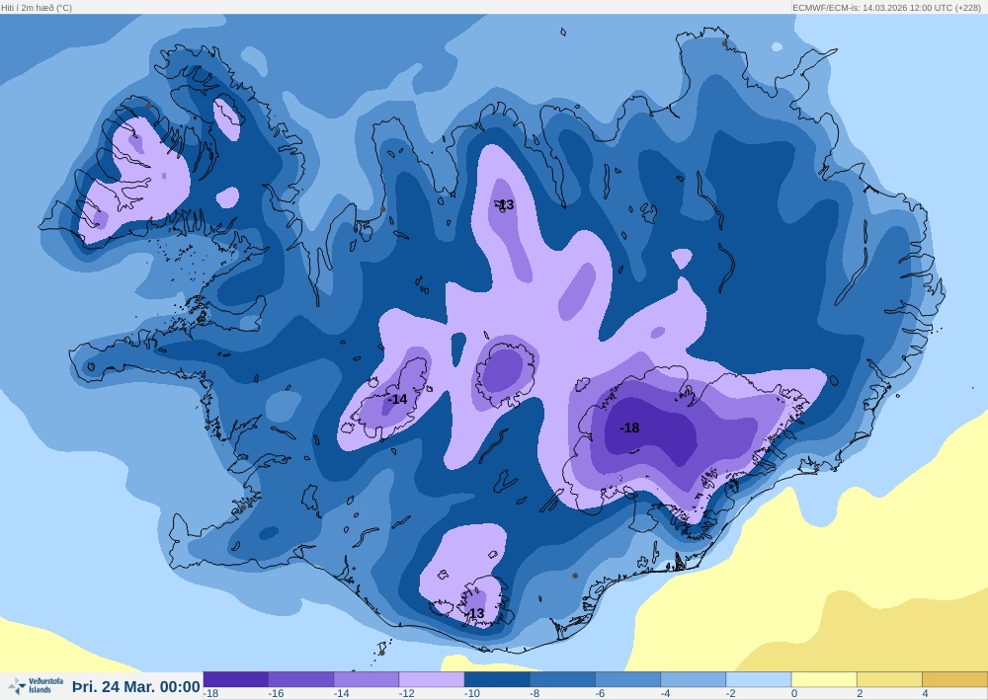Viewport: 988px width, 700px height.
Task: Select the legend swatch between -4 and -2
Action: coord(694,679)
